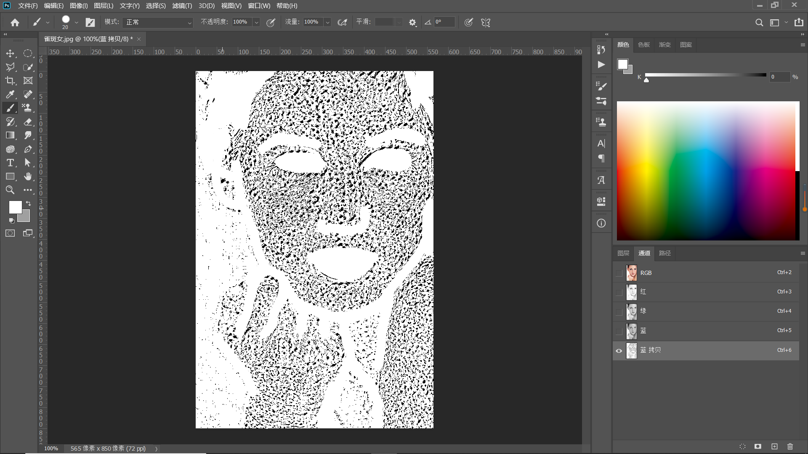Show the RGB channel visibility
Viewport: 808px width, 454px height.
point(619,273)
